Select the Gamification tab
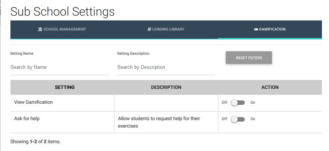 coord(270,29)
